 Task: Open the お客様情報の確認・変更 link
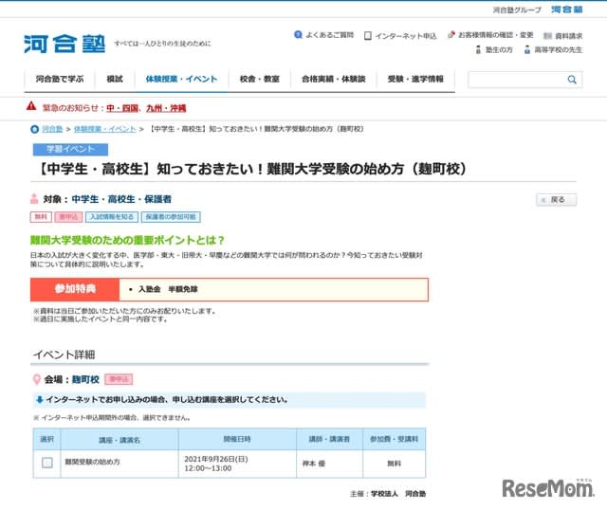pos(496,35)
